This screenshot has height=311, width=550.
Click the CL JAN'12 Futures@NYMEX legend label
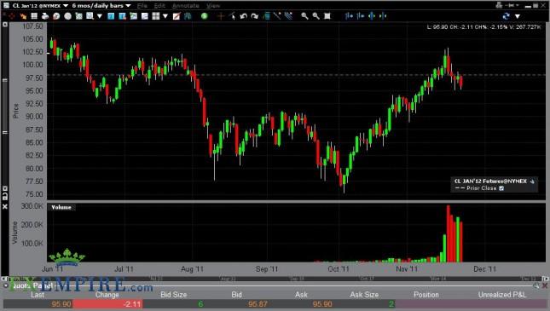[490, 181]
